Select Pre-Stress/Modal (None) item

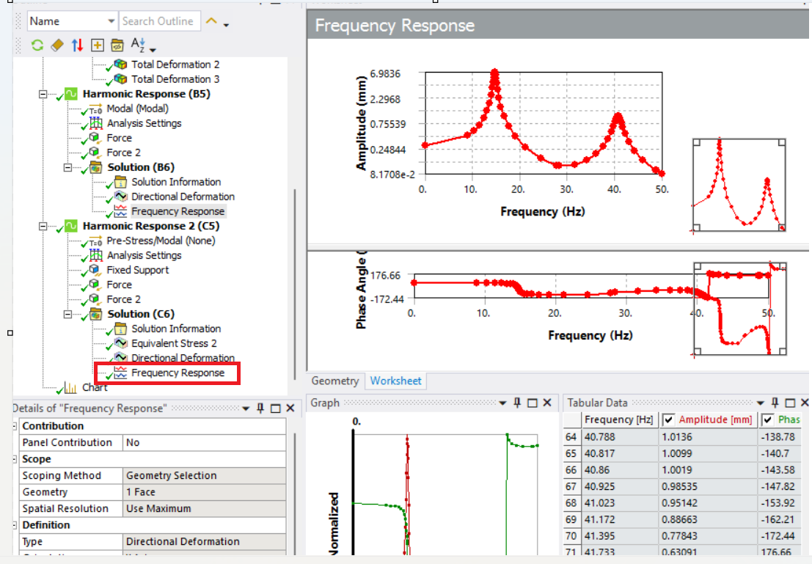tap(161, 241)
